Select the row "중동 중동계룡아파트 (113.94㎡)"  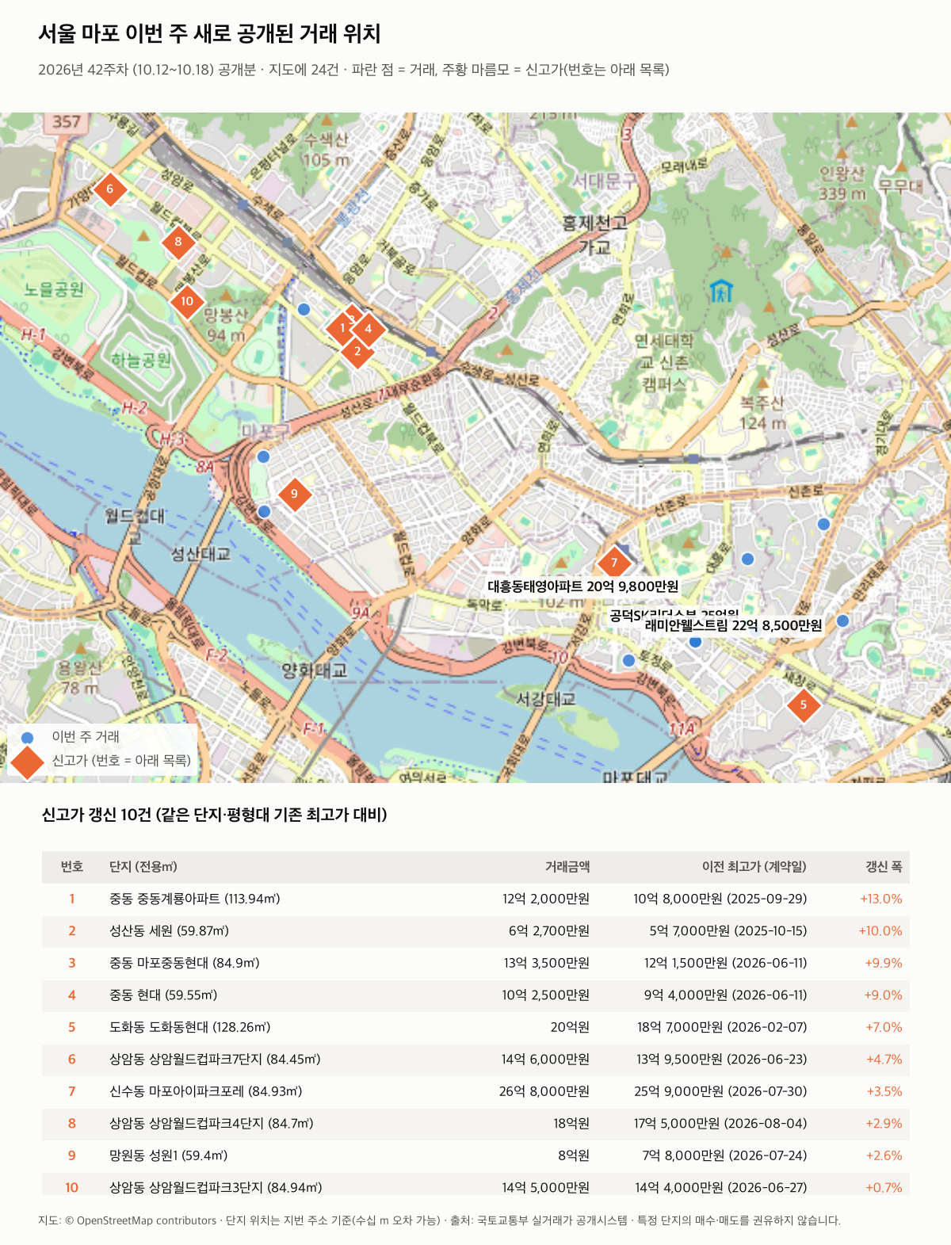(x=475, y=899)
